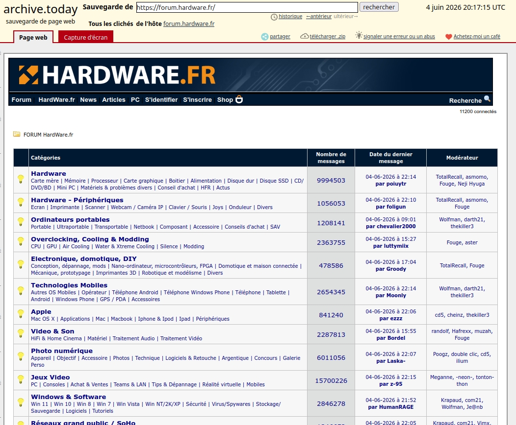Image resolution: width=516 pixels, height=425 pixels.
Task: Open the S'inscrire menu item
Action: coord(198,99)
